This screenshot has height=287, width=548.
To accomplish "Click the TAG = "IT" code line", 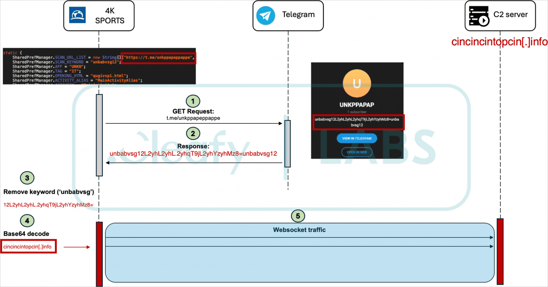I will pyautogui.click(x=46, y=71).
